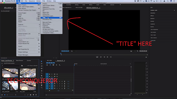Switch project panel to icon view
177x99 pixels.
click(5, 95)
